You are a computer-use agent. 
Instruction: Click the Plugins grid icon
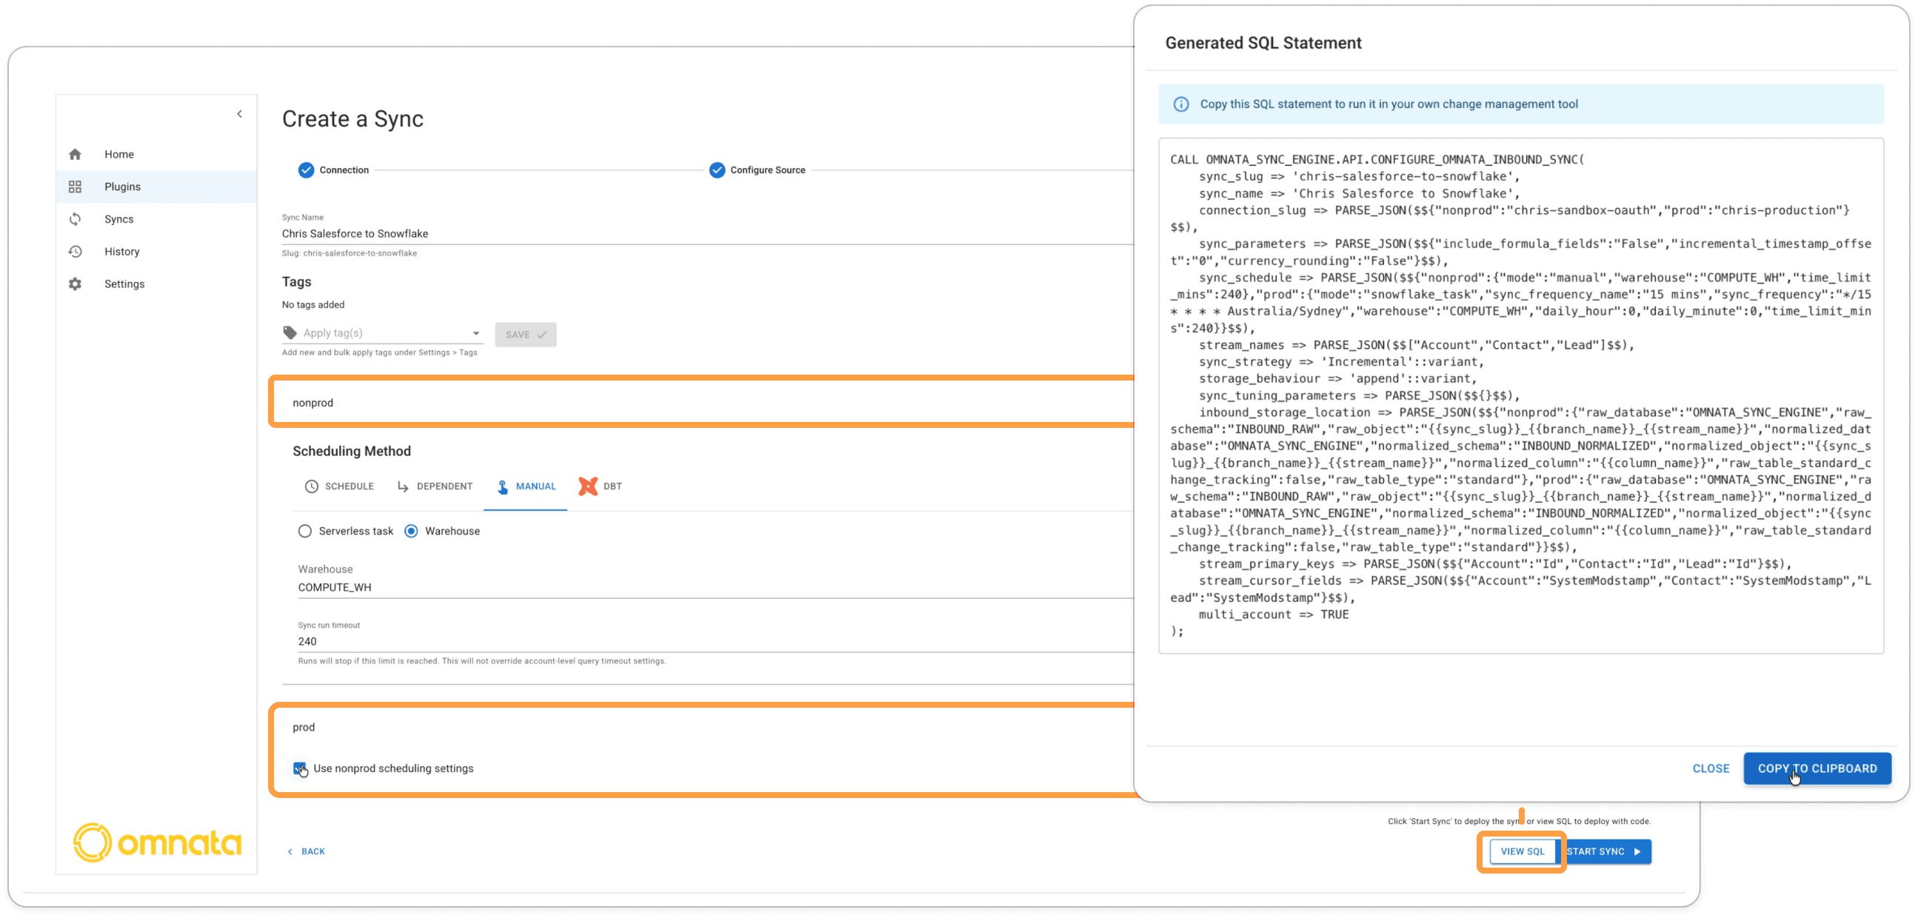(x=76, y=187)
